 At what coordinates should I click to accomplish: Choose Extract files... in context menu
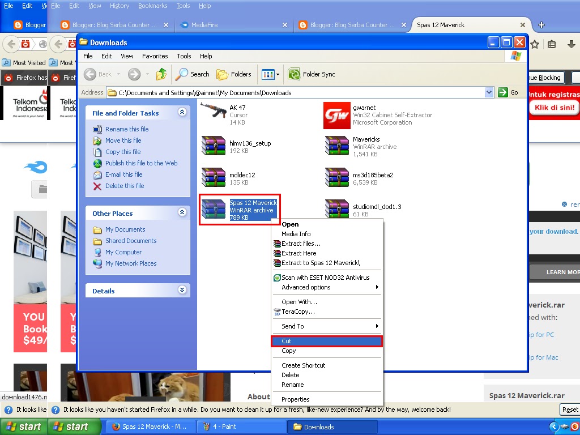(327, 244)
